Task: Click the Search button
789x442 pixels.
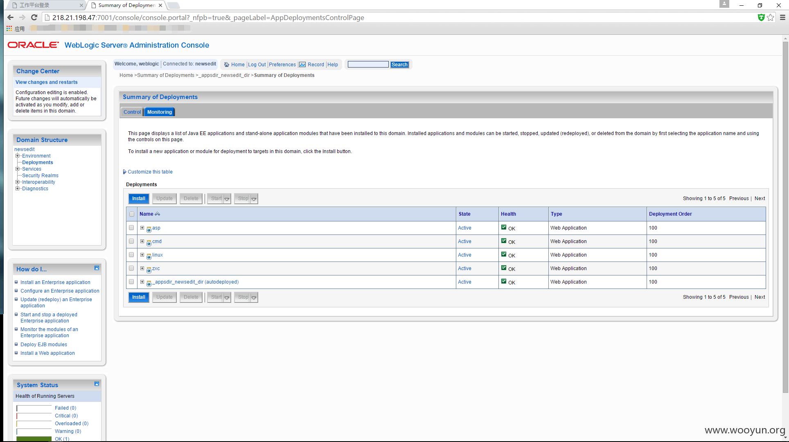Action: pyautogui.click(x=399, y=65)
